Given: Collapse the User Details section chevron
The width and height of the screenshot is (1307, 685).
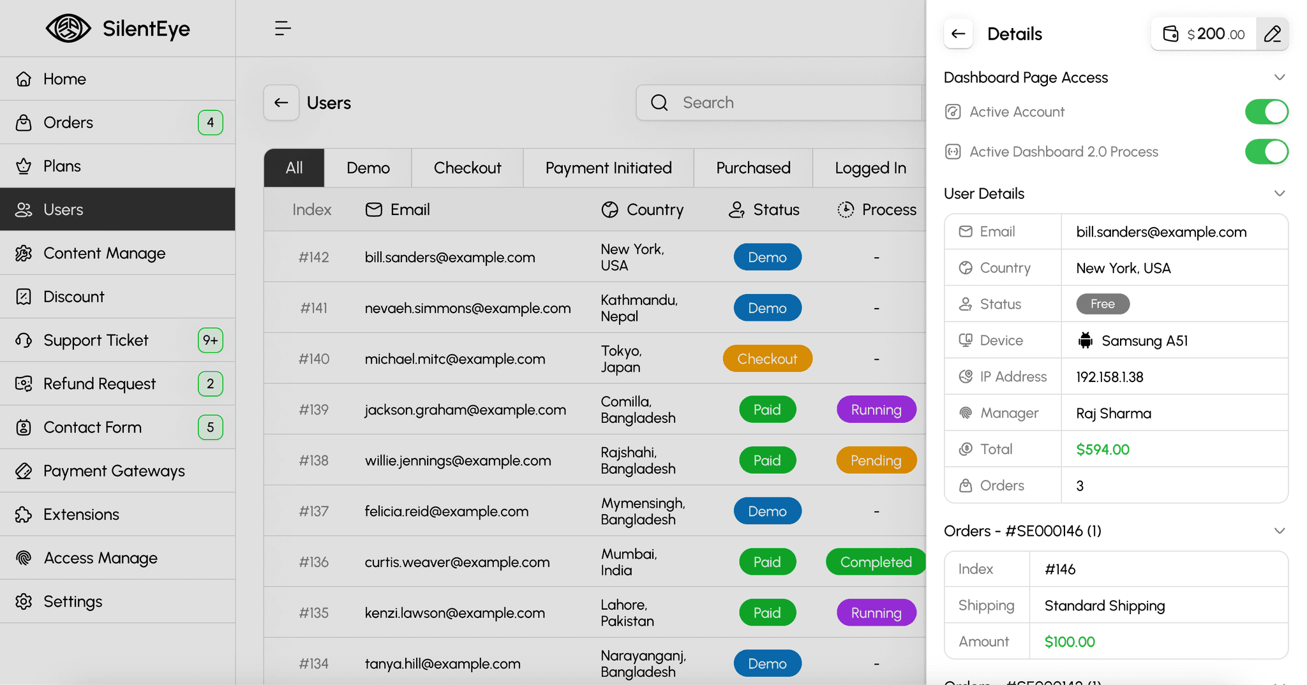Looking at the screenshot, I should click(x=1279, y=193).
